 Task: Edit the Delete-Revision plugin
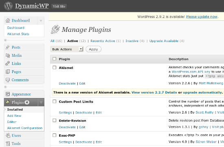(x=82, y=127)
